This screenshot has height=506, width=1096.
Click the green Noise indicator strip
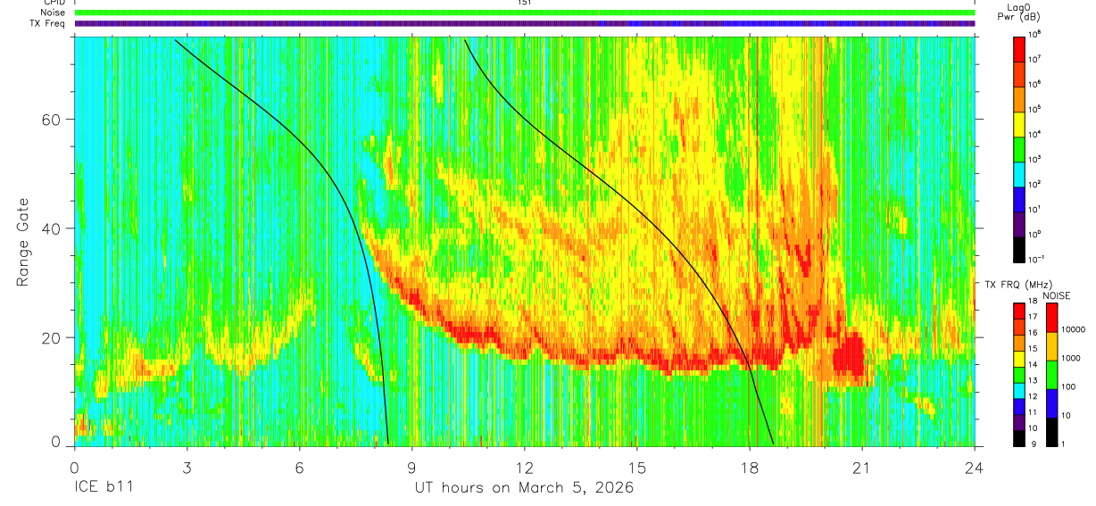pyautogui.click(x=525, y=12)
